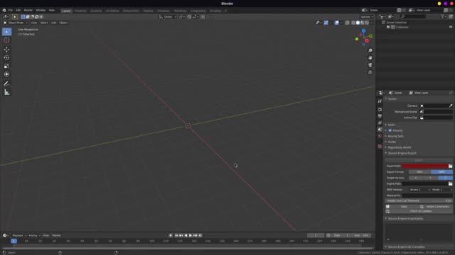Switch to the Modeling workspace tab
The image size is (455, 255).
point(80,11)
